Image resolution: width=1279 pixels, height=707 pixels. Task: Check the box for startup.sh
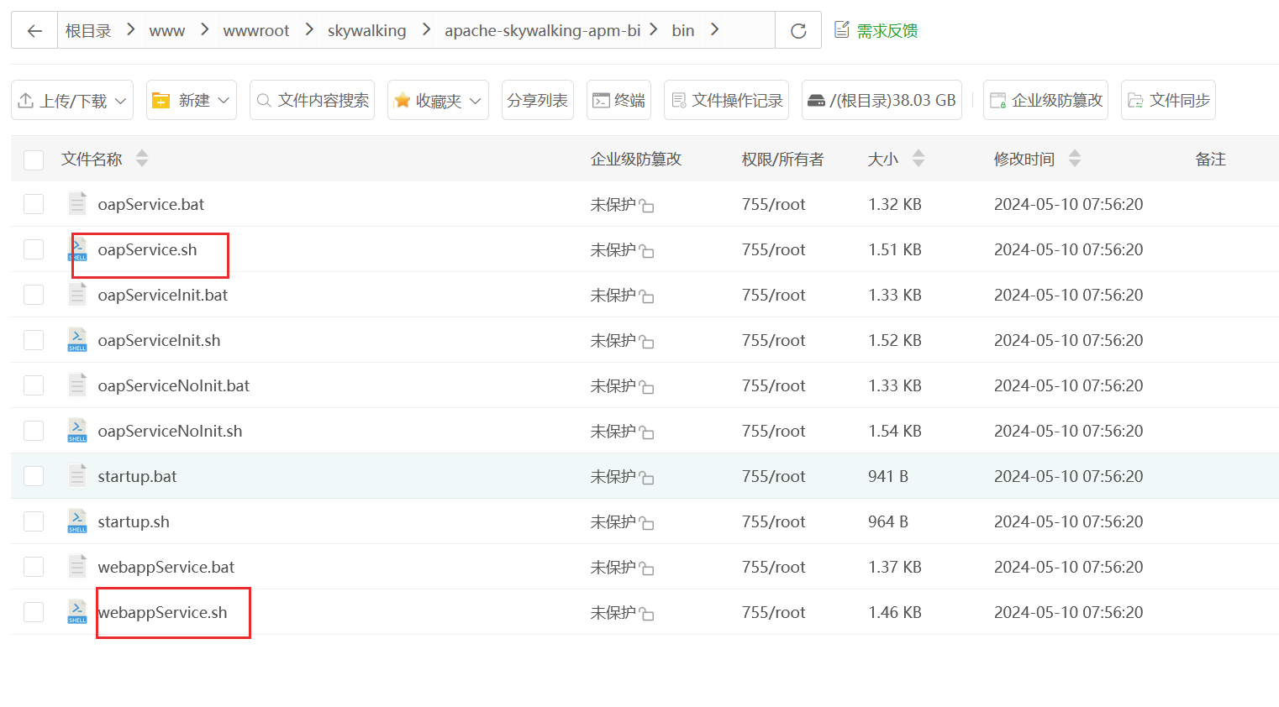tap(34, 521)
